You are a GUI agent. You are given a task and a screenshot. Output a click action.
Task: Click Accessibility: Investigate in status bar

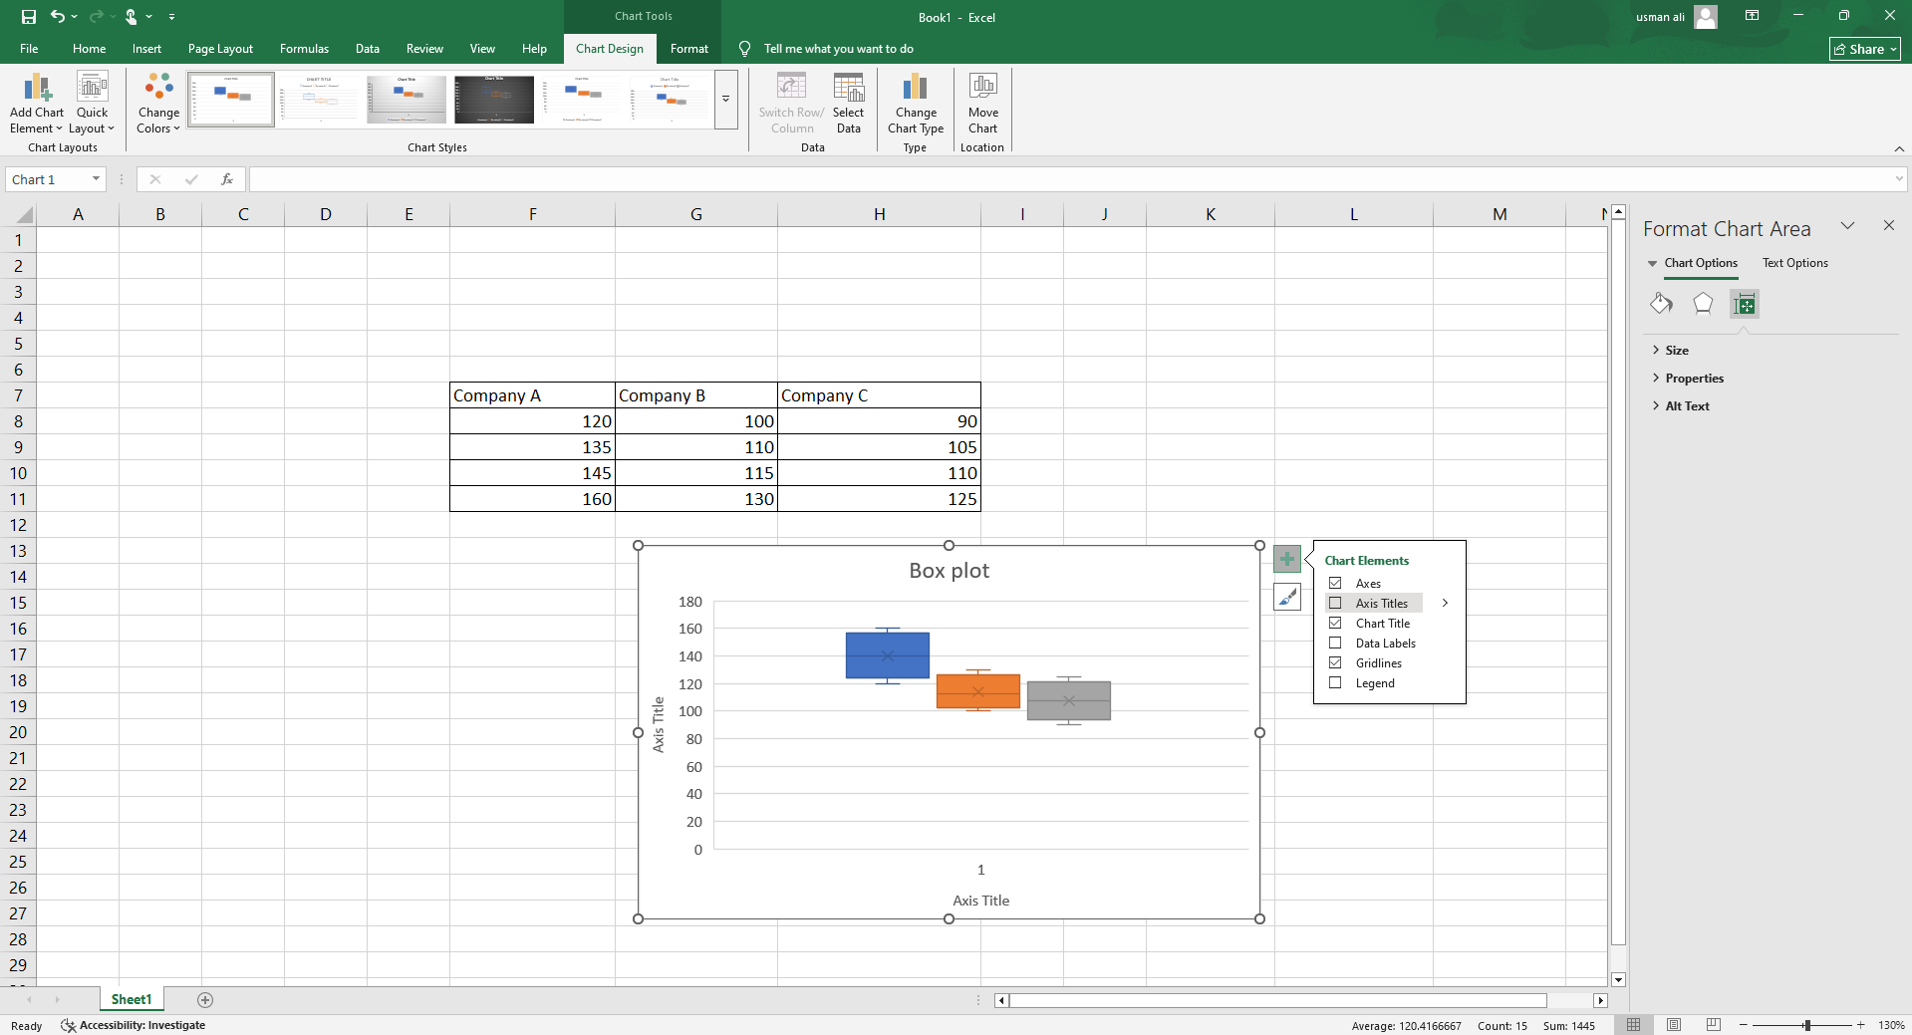(133, 1025)
